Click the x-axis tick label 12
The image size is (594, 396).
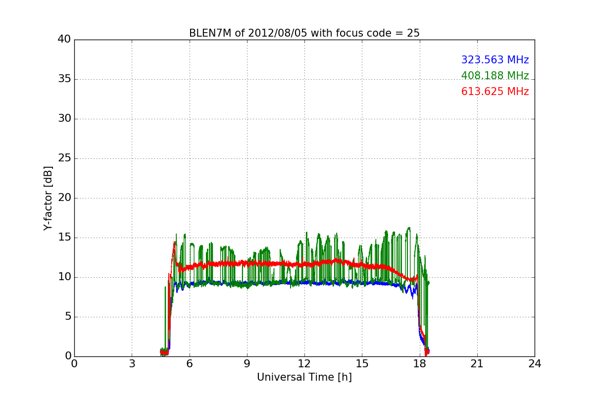click(x=304, y=364)
